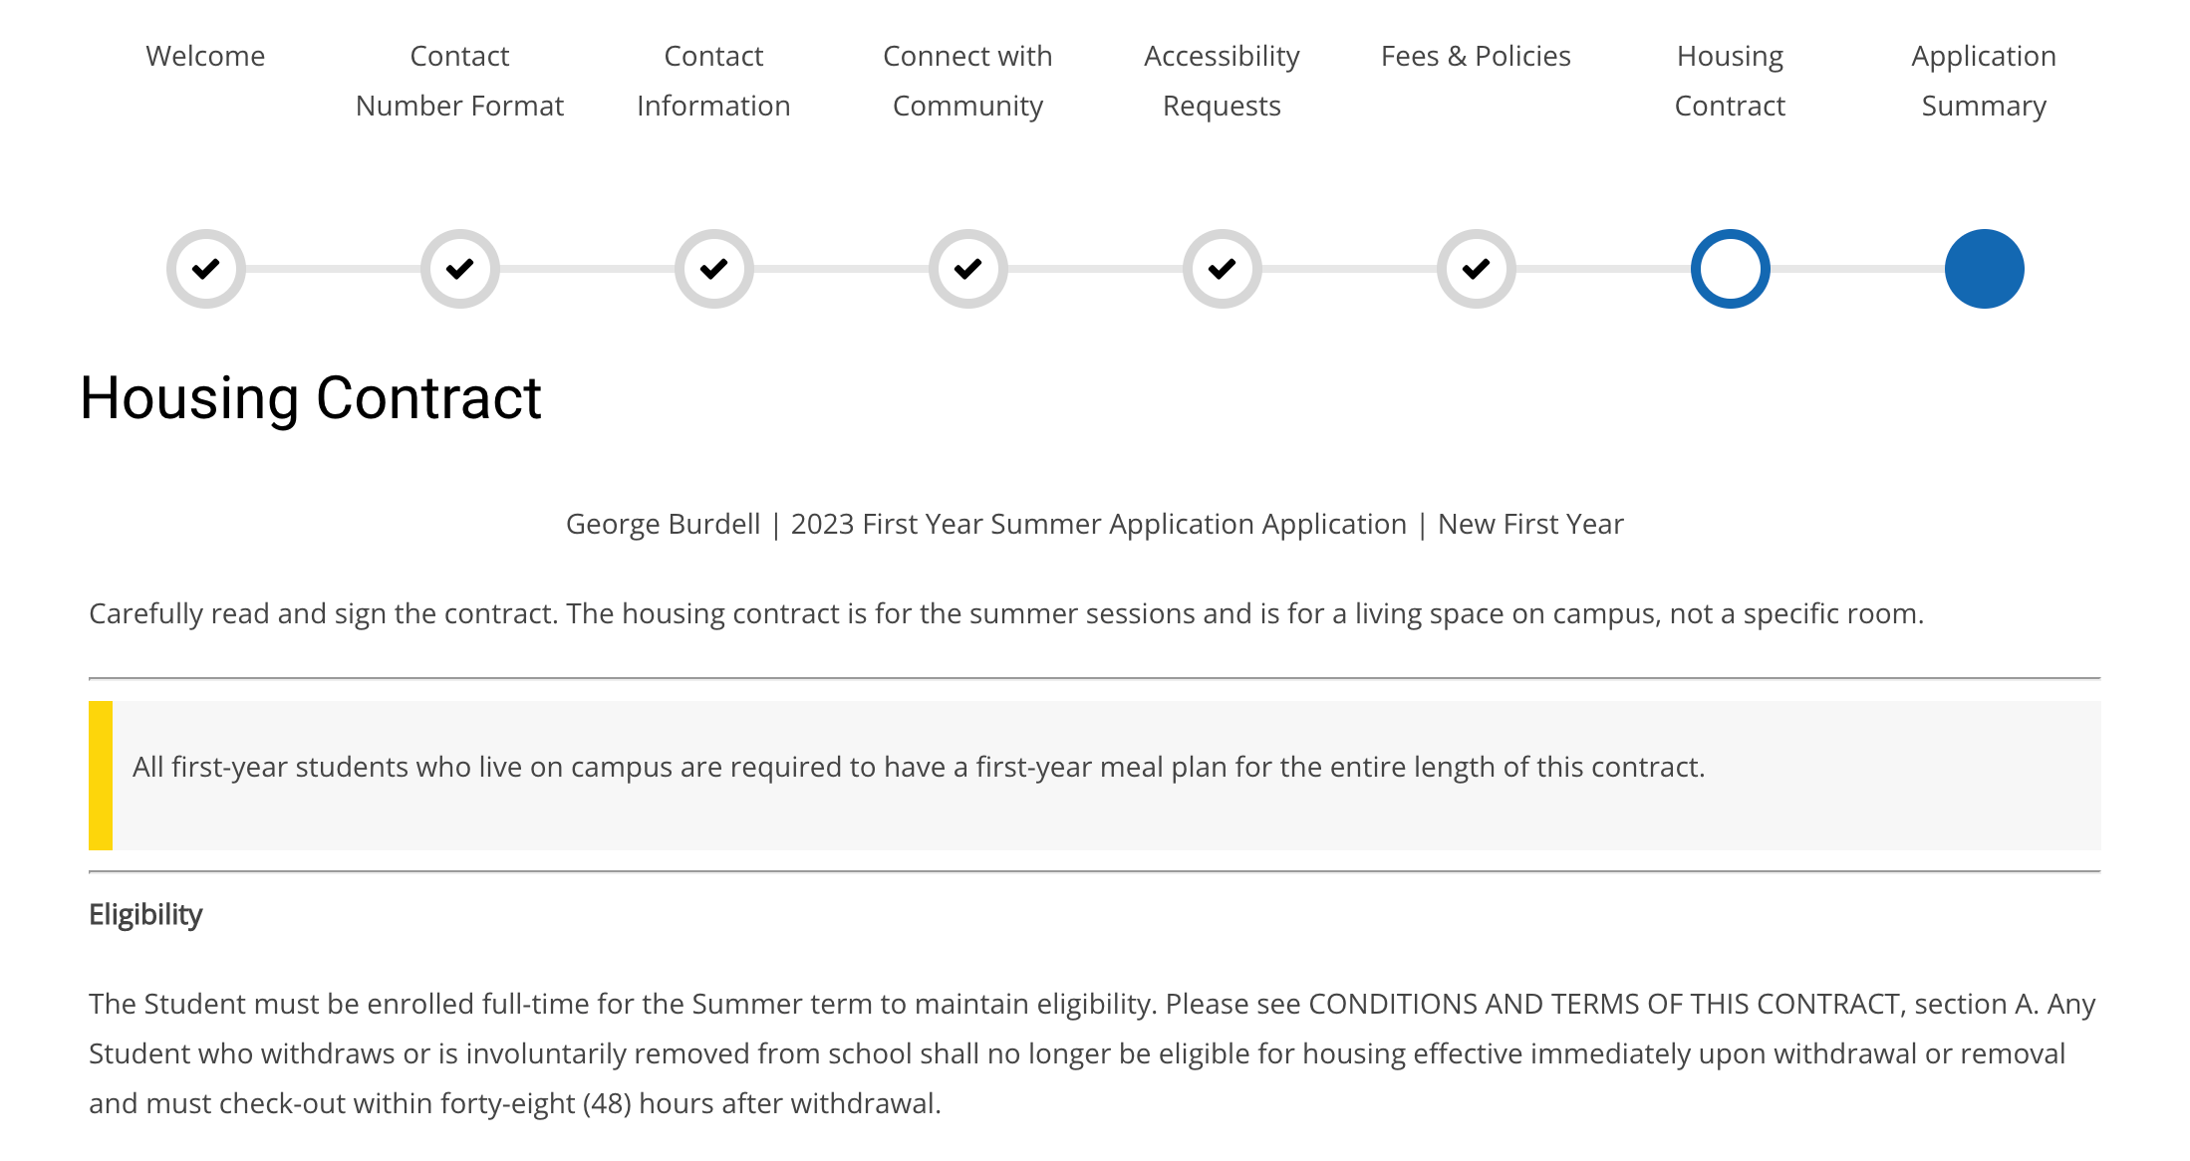Select the Contact Information step label
The width and height of the screenshot is (2190, 1161).
point(713,80)
